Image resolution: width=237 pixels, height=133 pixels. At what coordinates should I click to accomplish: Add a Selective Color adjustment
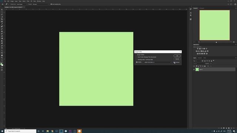coord(204,54)
